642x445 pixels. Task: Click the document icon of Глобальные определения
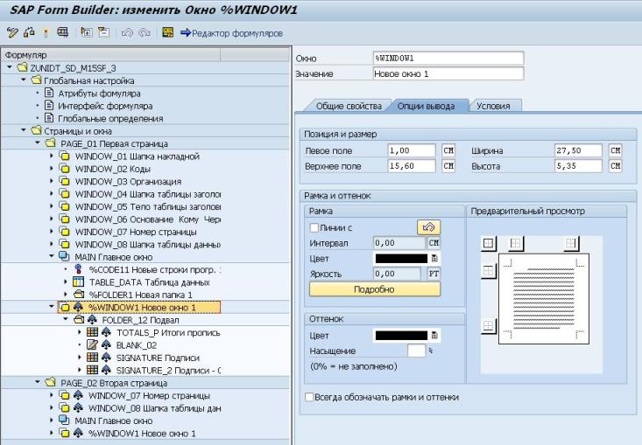[49, 118]
